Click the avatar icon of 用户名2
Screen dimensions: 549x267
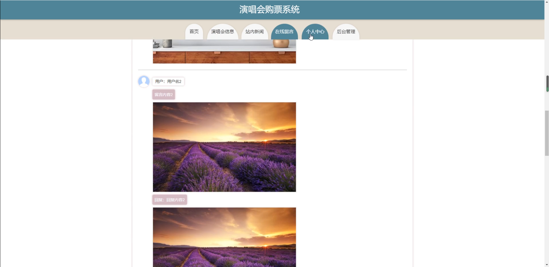point(144,81)
